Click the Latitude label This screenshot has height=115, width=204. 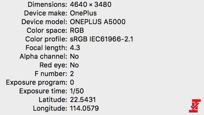[x=53, y=100]
